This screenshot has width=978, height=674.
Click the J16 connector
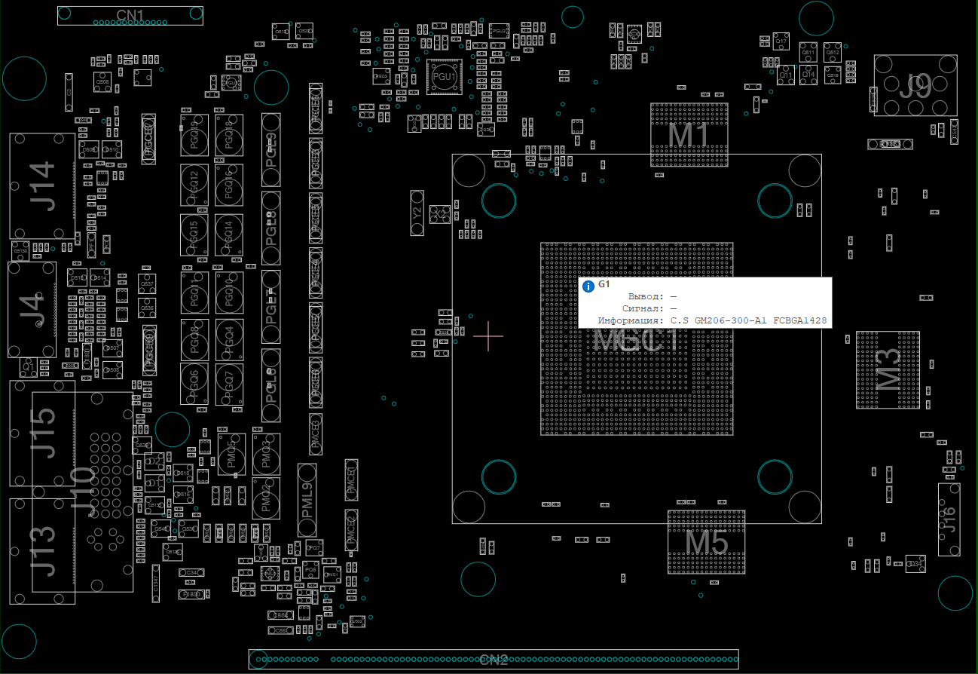[x=949, y=519]
